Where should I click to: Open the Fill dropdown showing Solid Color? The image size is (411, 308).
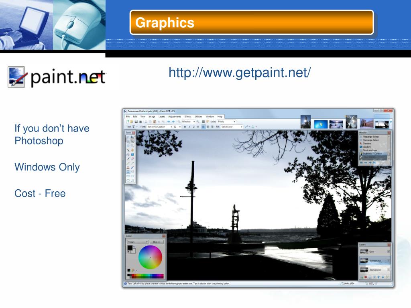click(232, 127)
